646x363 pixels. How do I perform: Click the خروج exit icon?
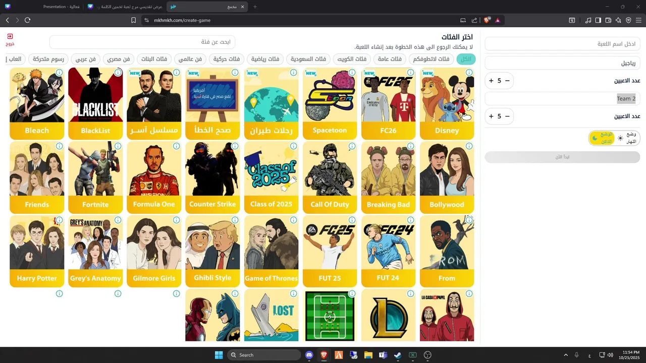(x=10, y=36)
